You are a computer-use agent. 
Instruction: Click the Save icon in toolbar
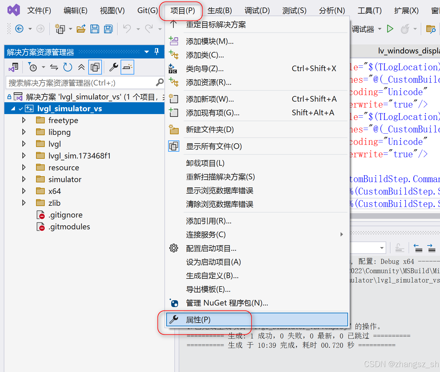tap(94, 29)
